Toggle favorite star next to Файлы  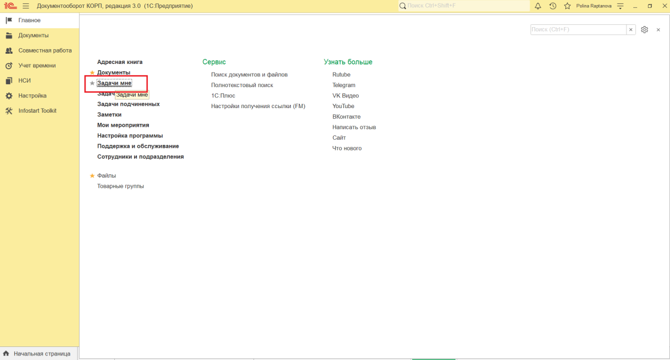tap(92, 175)
